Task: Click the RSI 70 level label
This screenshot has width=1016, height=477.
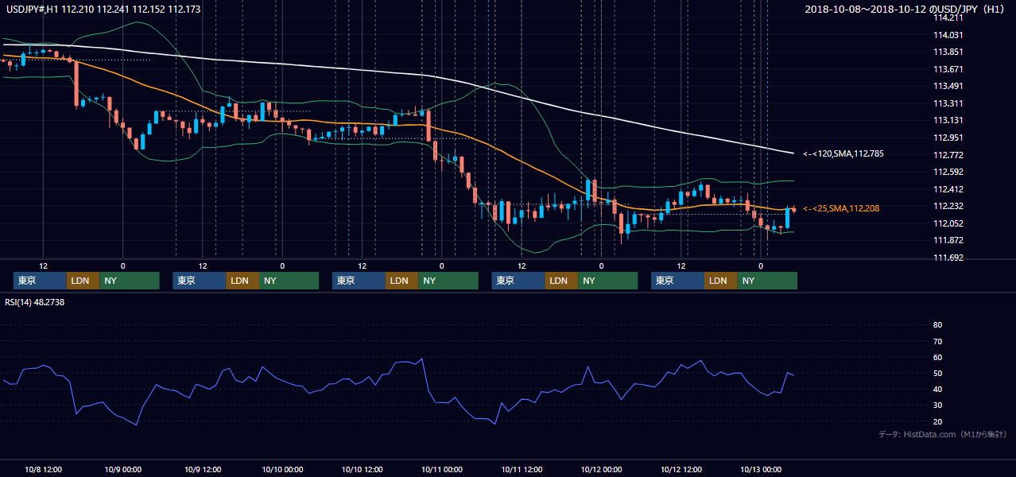Action: (x=937, y=341)
